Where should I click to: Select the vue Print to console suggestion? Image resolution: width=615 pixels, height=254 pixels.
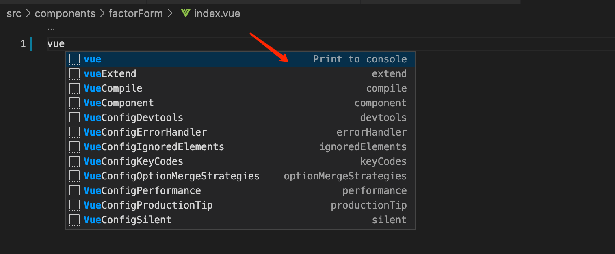pyautogui.click(x=240, y=59)
